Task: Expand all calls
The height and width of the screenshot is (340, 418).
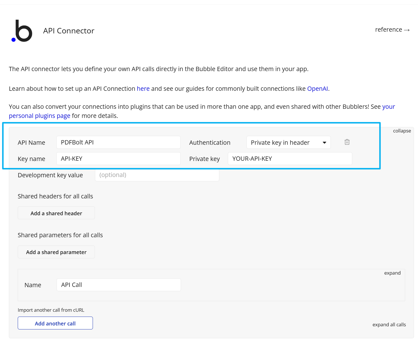Action: tap(389, 325)
